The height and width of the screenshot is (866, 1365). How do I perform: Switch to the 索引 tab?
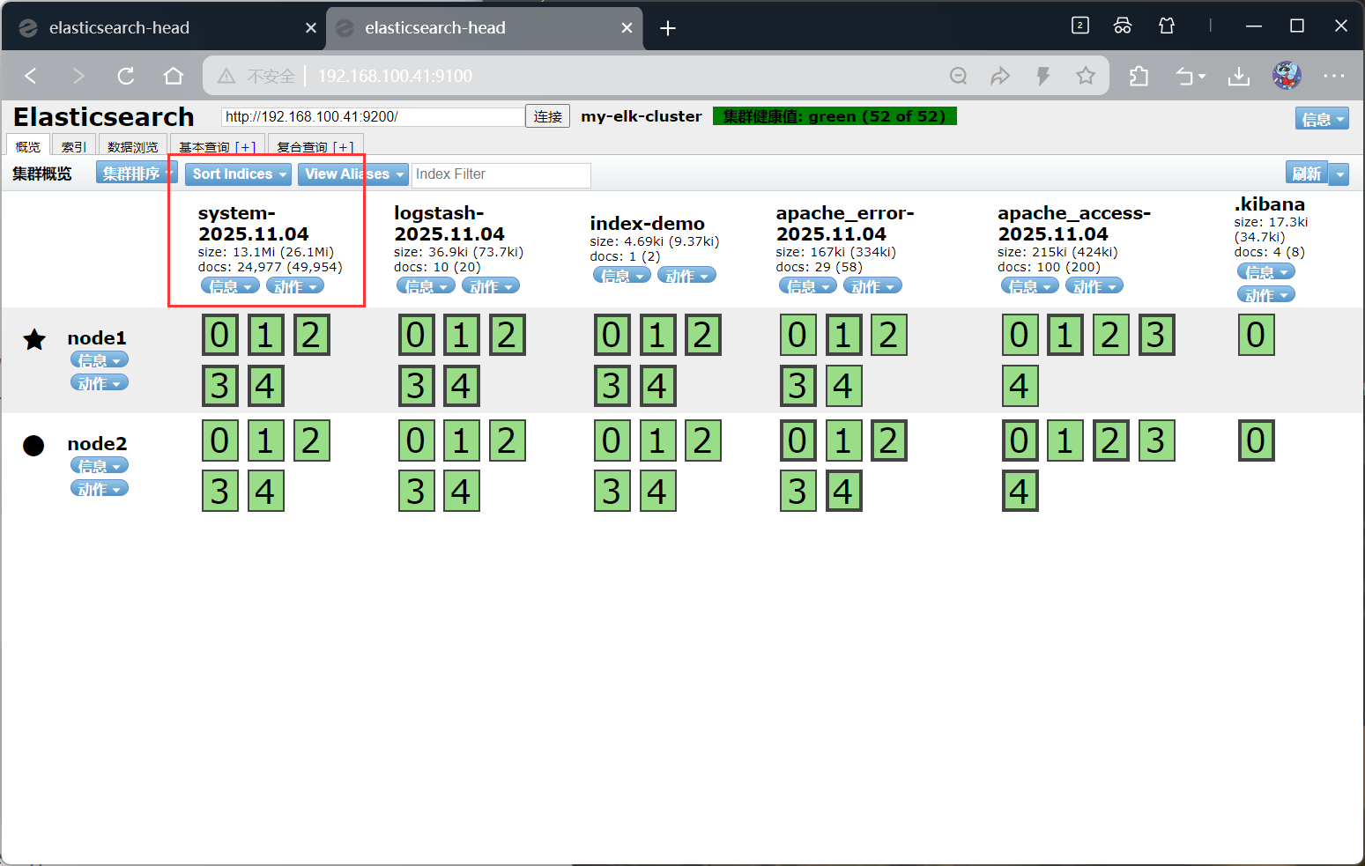(x=73, y=146)
